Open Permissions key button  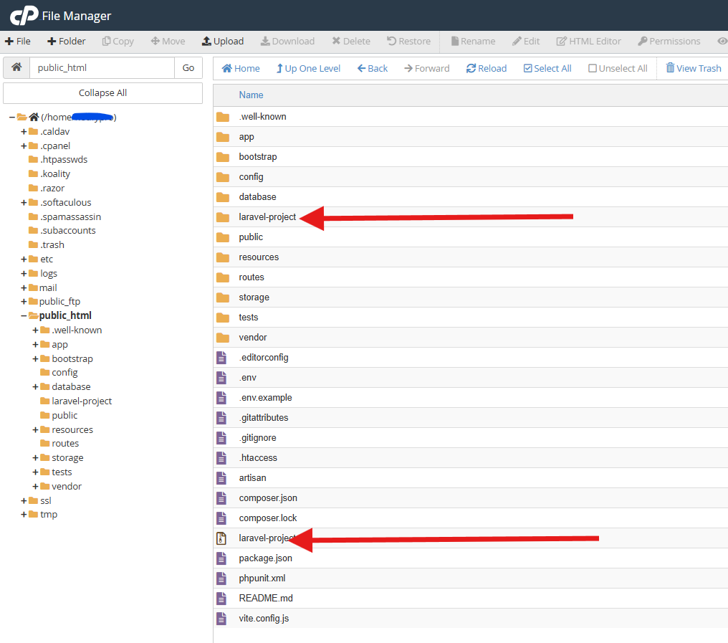pos(669,42)
